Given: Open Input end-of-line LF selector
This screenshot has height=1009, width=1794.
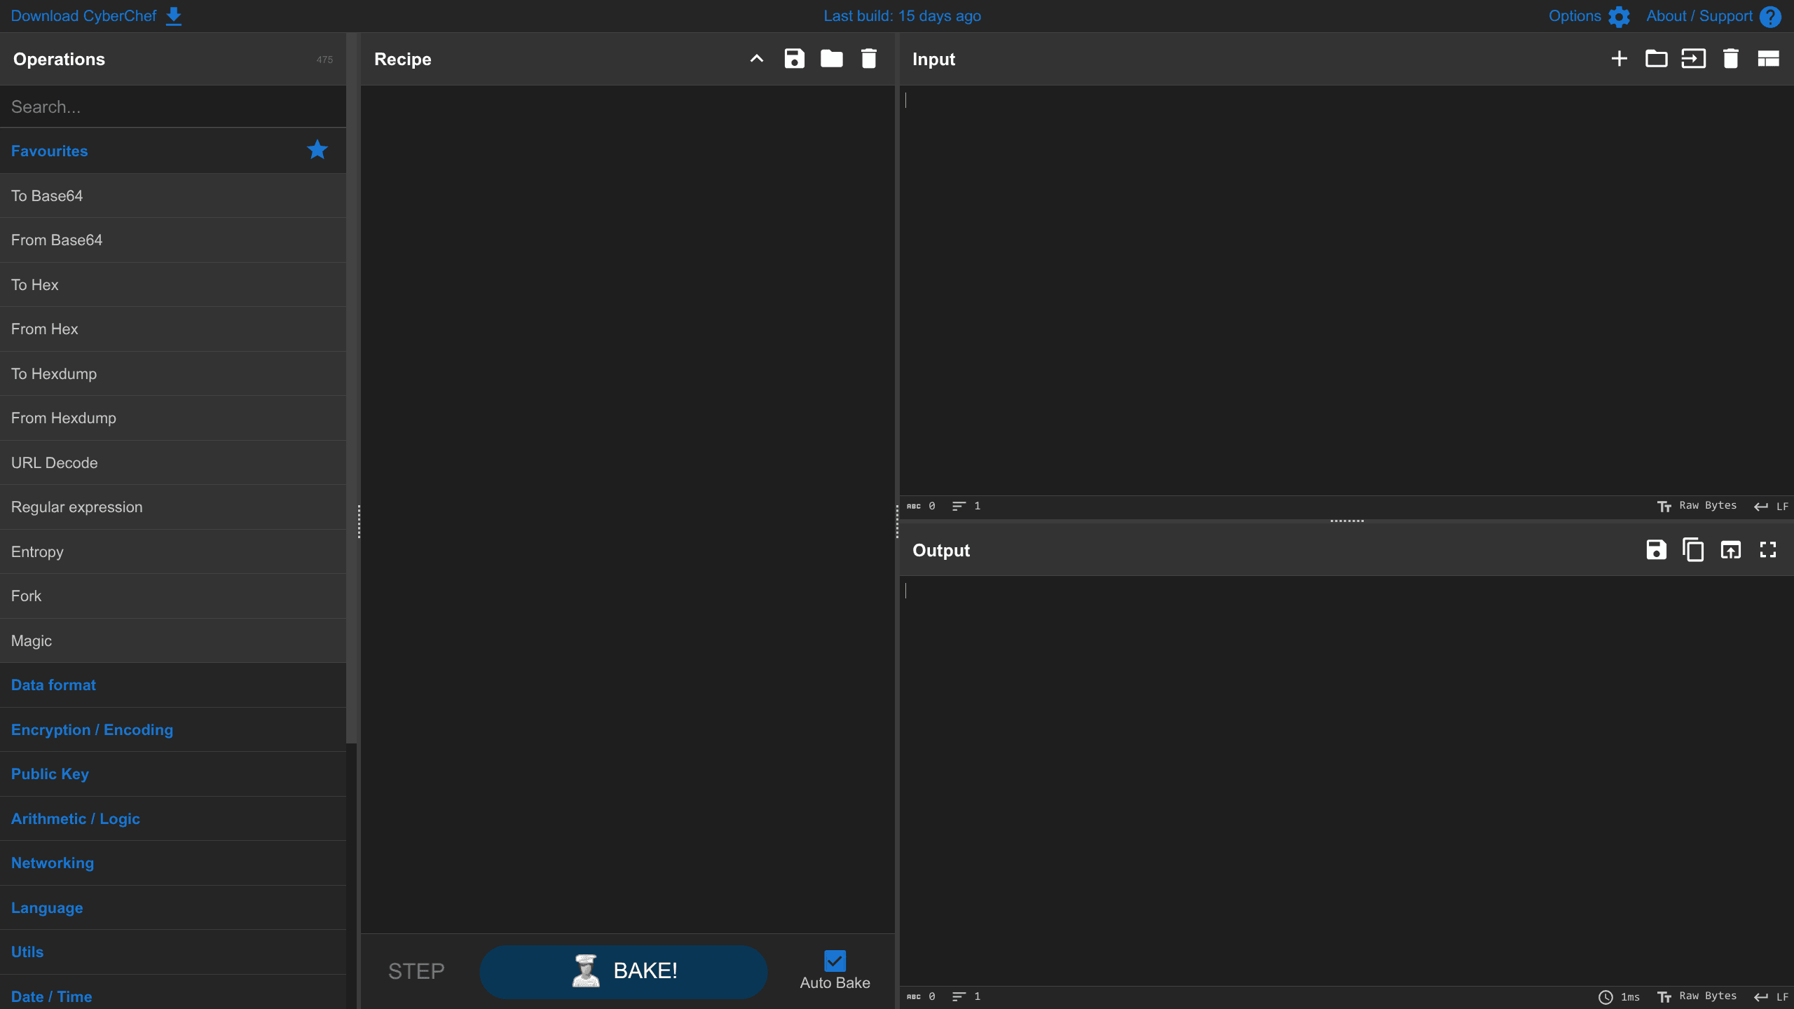Looking at the screenshot, I should [x=1772, y=506].
